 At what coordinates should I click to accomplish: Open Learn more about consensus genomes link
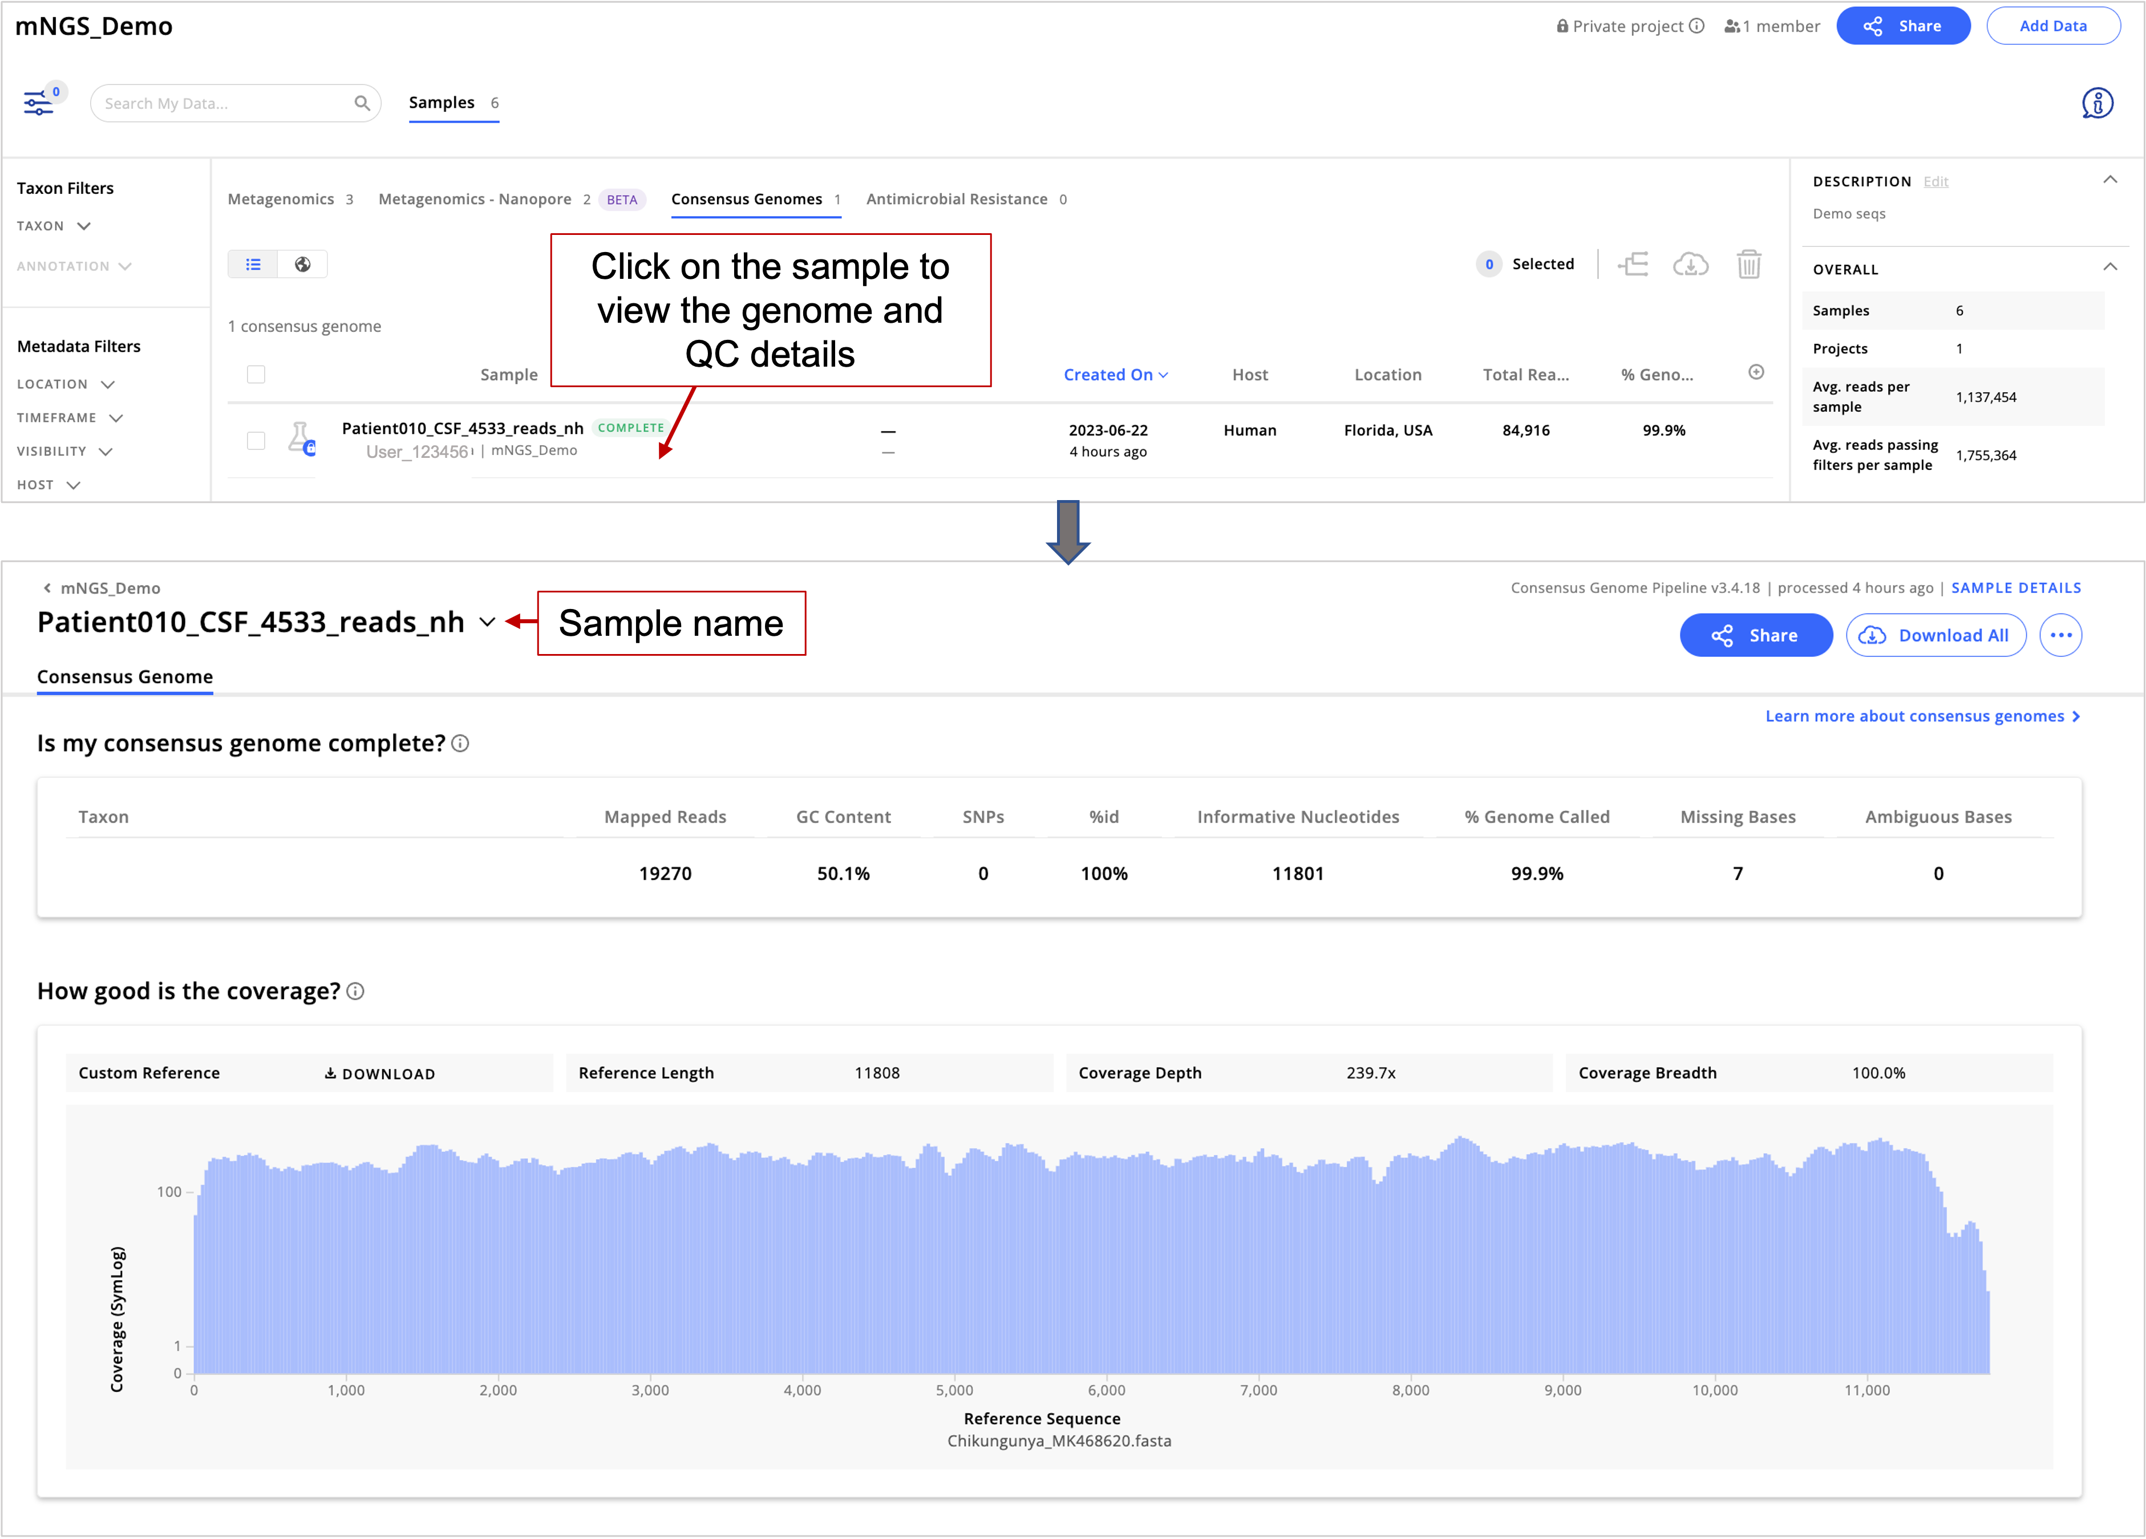[1922, 716]
